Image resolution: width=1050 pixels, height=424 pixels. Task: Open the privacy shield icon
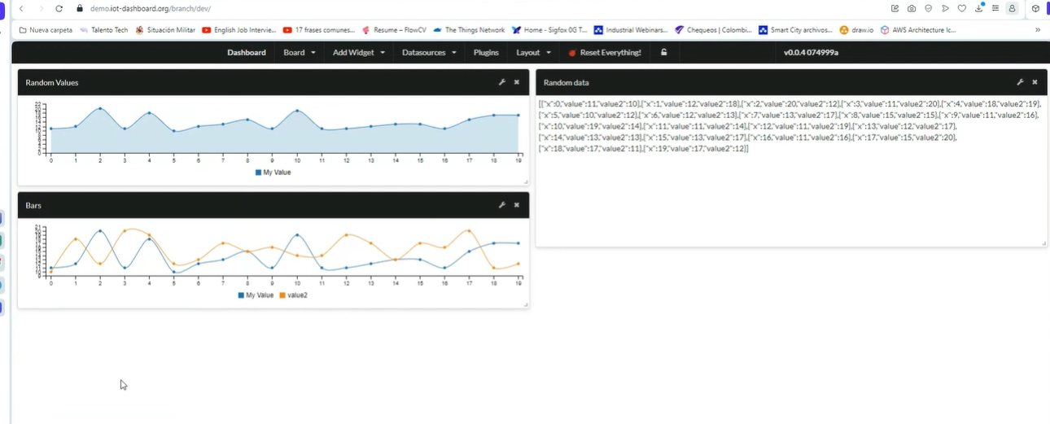point(929,8)
